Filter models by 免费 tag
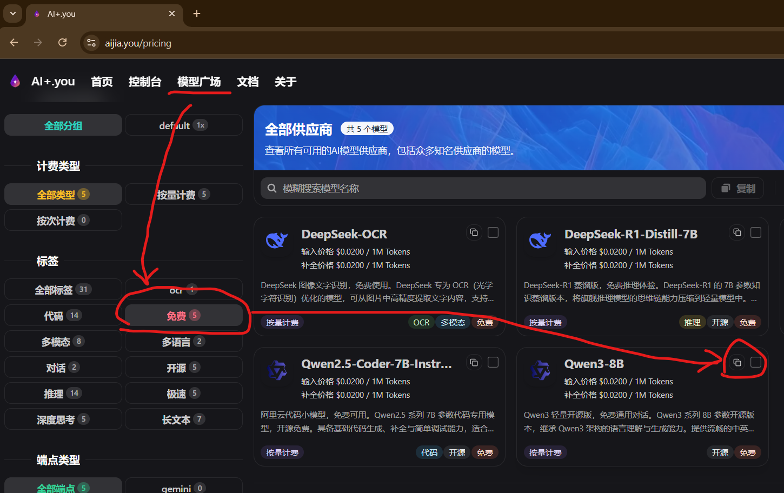784x493 pixels. tap(183, 316)
